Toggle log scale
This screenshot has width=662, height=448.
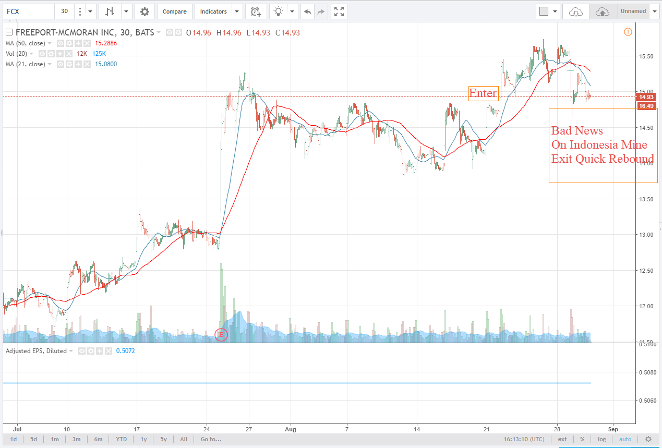tap(602, 439)
